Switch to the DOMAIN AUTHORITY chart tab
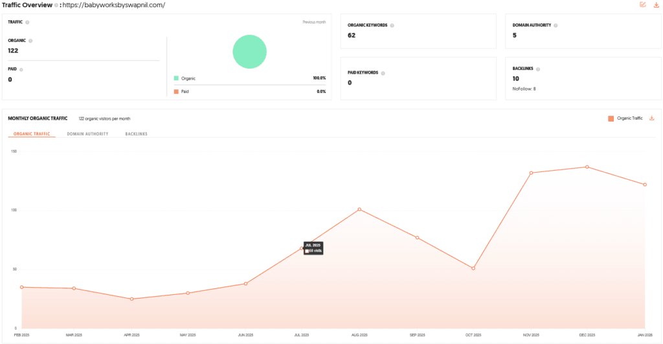The width and height of the screenshot is (663, 344). pos(87,134)
